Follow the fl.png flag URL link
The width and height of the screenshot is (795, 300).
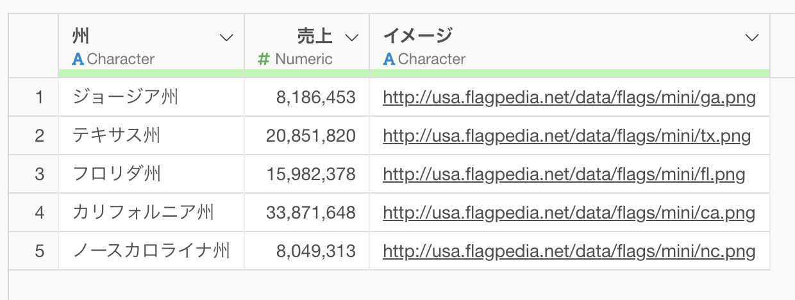[564, 175]
